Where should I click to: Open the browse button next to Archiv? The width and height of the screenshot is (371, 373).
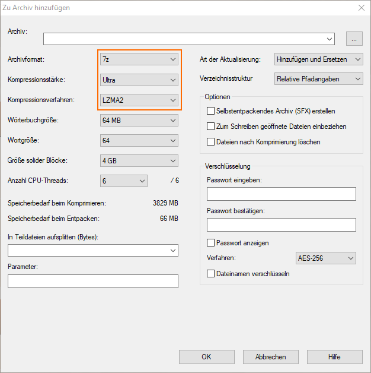pos(354,39)
